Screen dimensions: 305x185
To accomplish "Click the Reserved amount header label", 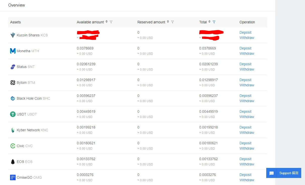I will [x=151, y=22].
